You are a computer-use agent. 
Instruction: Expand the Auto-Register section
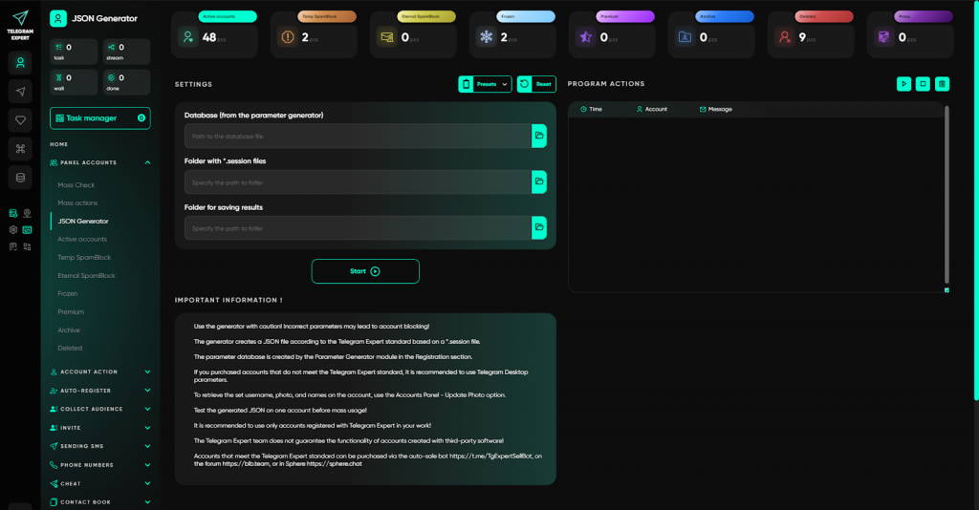click(x=147, y=391)
